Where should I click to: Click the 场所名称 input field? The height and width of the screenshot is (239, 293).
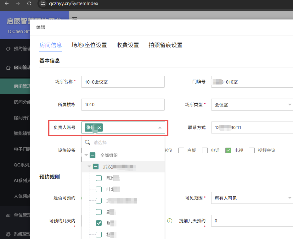click(123, 82)
